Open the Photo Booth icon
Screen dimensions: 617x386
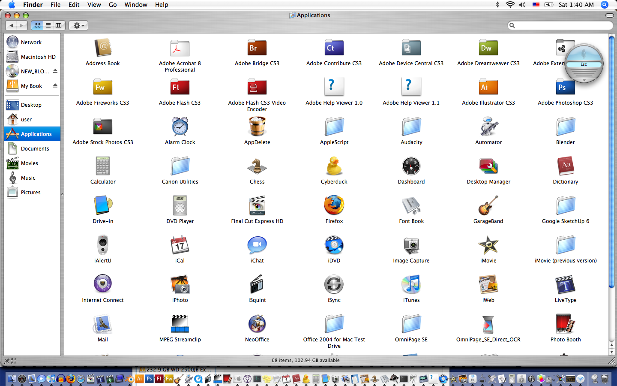pos(566,324)
